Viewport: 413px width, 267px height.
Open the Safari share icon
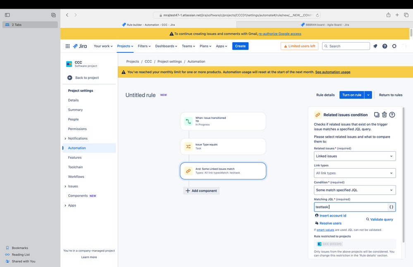click(388, 15)
